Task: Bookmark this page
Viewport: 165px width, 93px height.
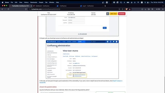Action: (26, 9)
